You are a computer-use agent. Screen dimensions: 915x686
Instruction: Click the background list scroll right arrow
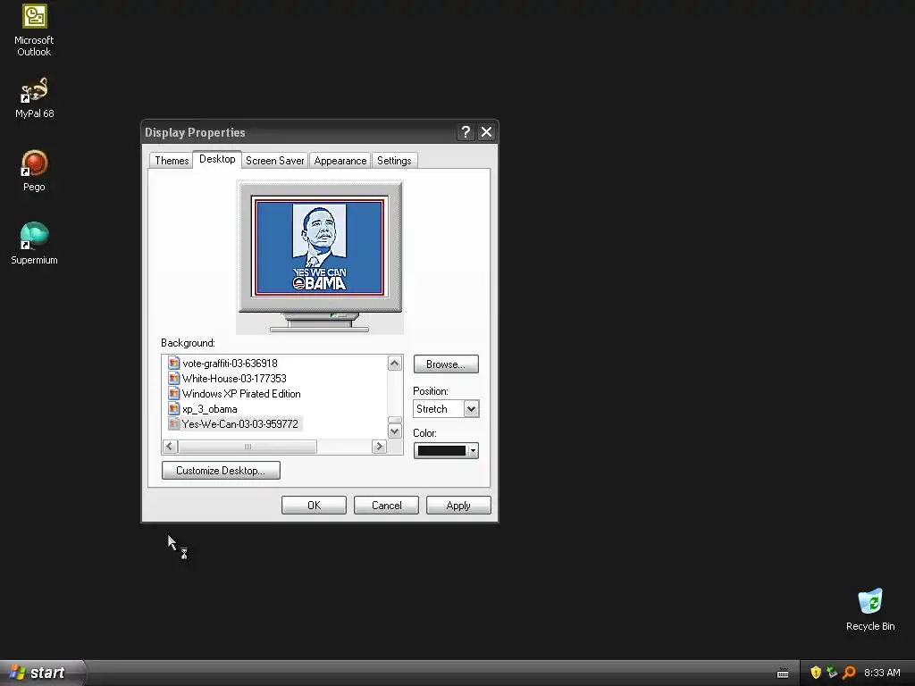pyautogui.click(x=379, y=447)
